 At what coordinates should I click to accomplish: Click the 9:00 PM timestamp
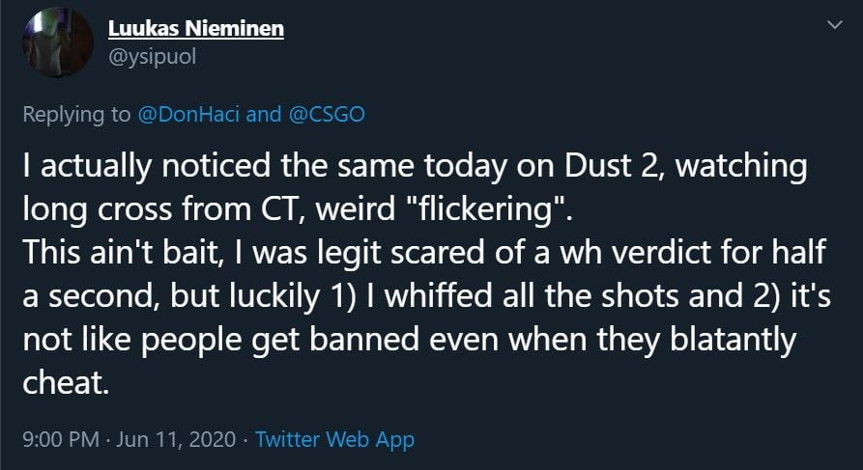59,440
